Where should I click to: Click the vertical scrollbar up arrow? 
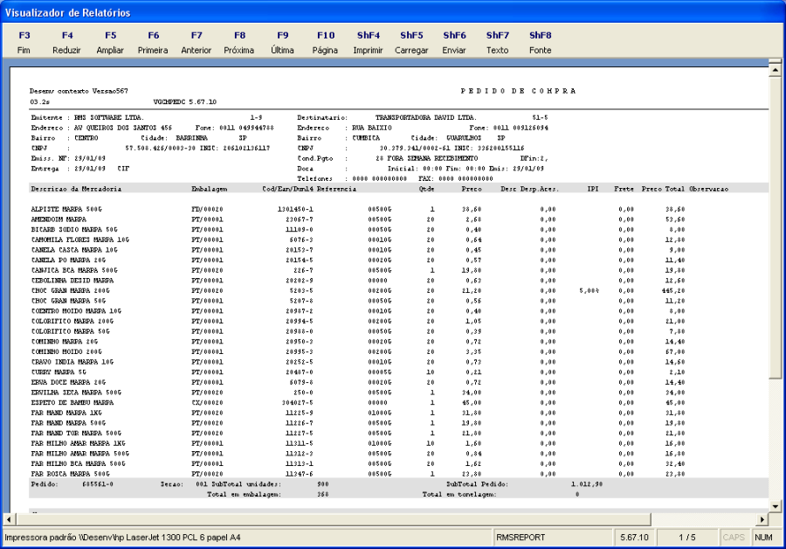tap(775, 70)
